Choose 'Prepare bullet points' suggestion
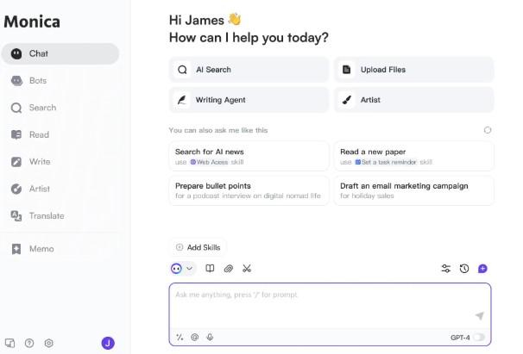 249,190
